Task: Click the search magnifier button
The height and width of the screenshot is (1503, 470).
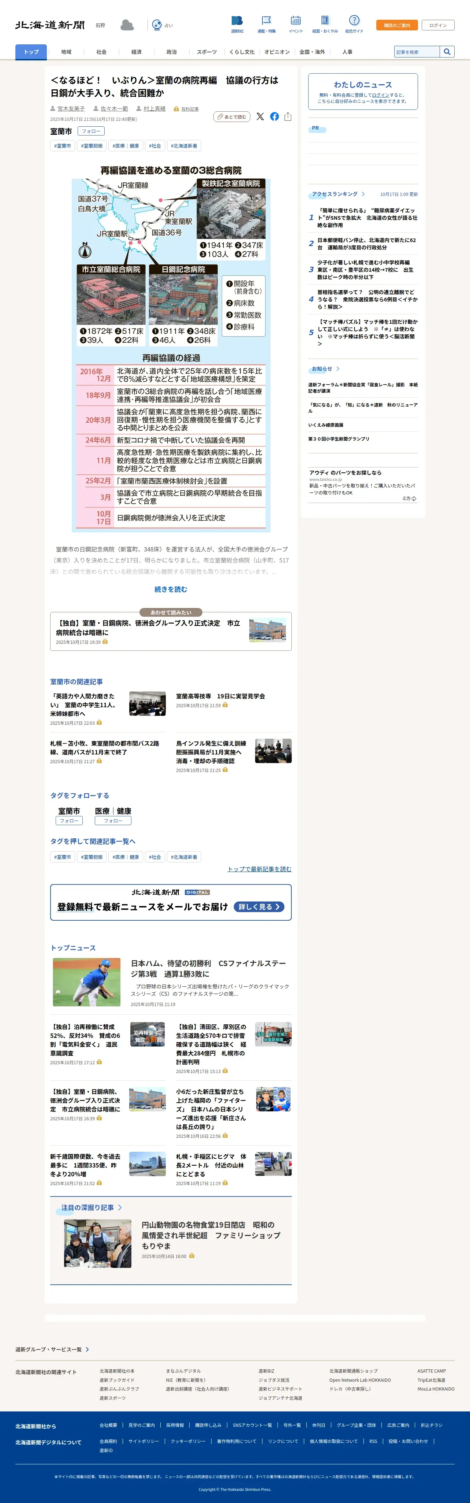Action: coord(447,52)
